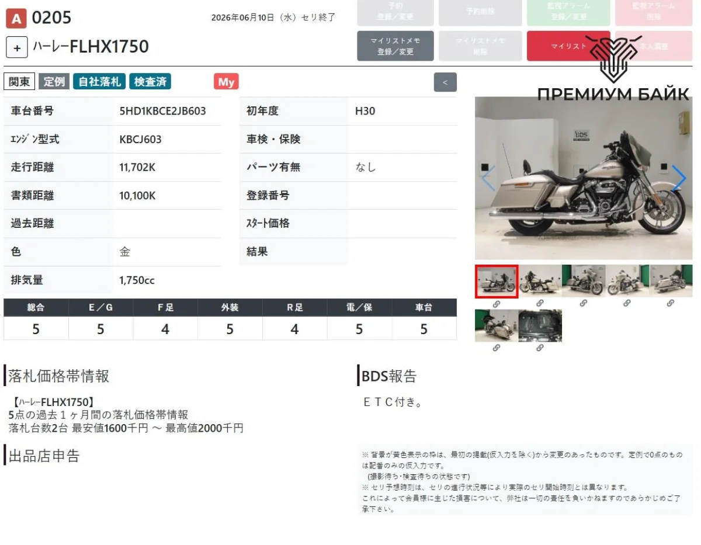
Task: Click the パーツ有無 value なし
Action: 366,168
